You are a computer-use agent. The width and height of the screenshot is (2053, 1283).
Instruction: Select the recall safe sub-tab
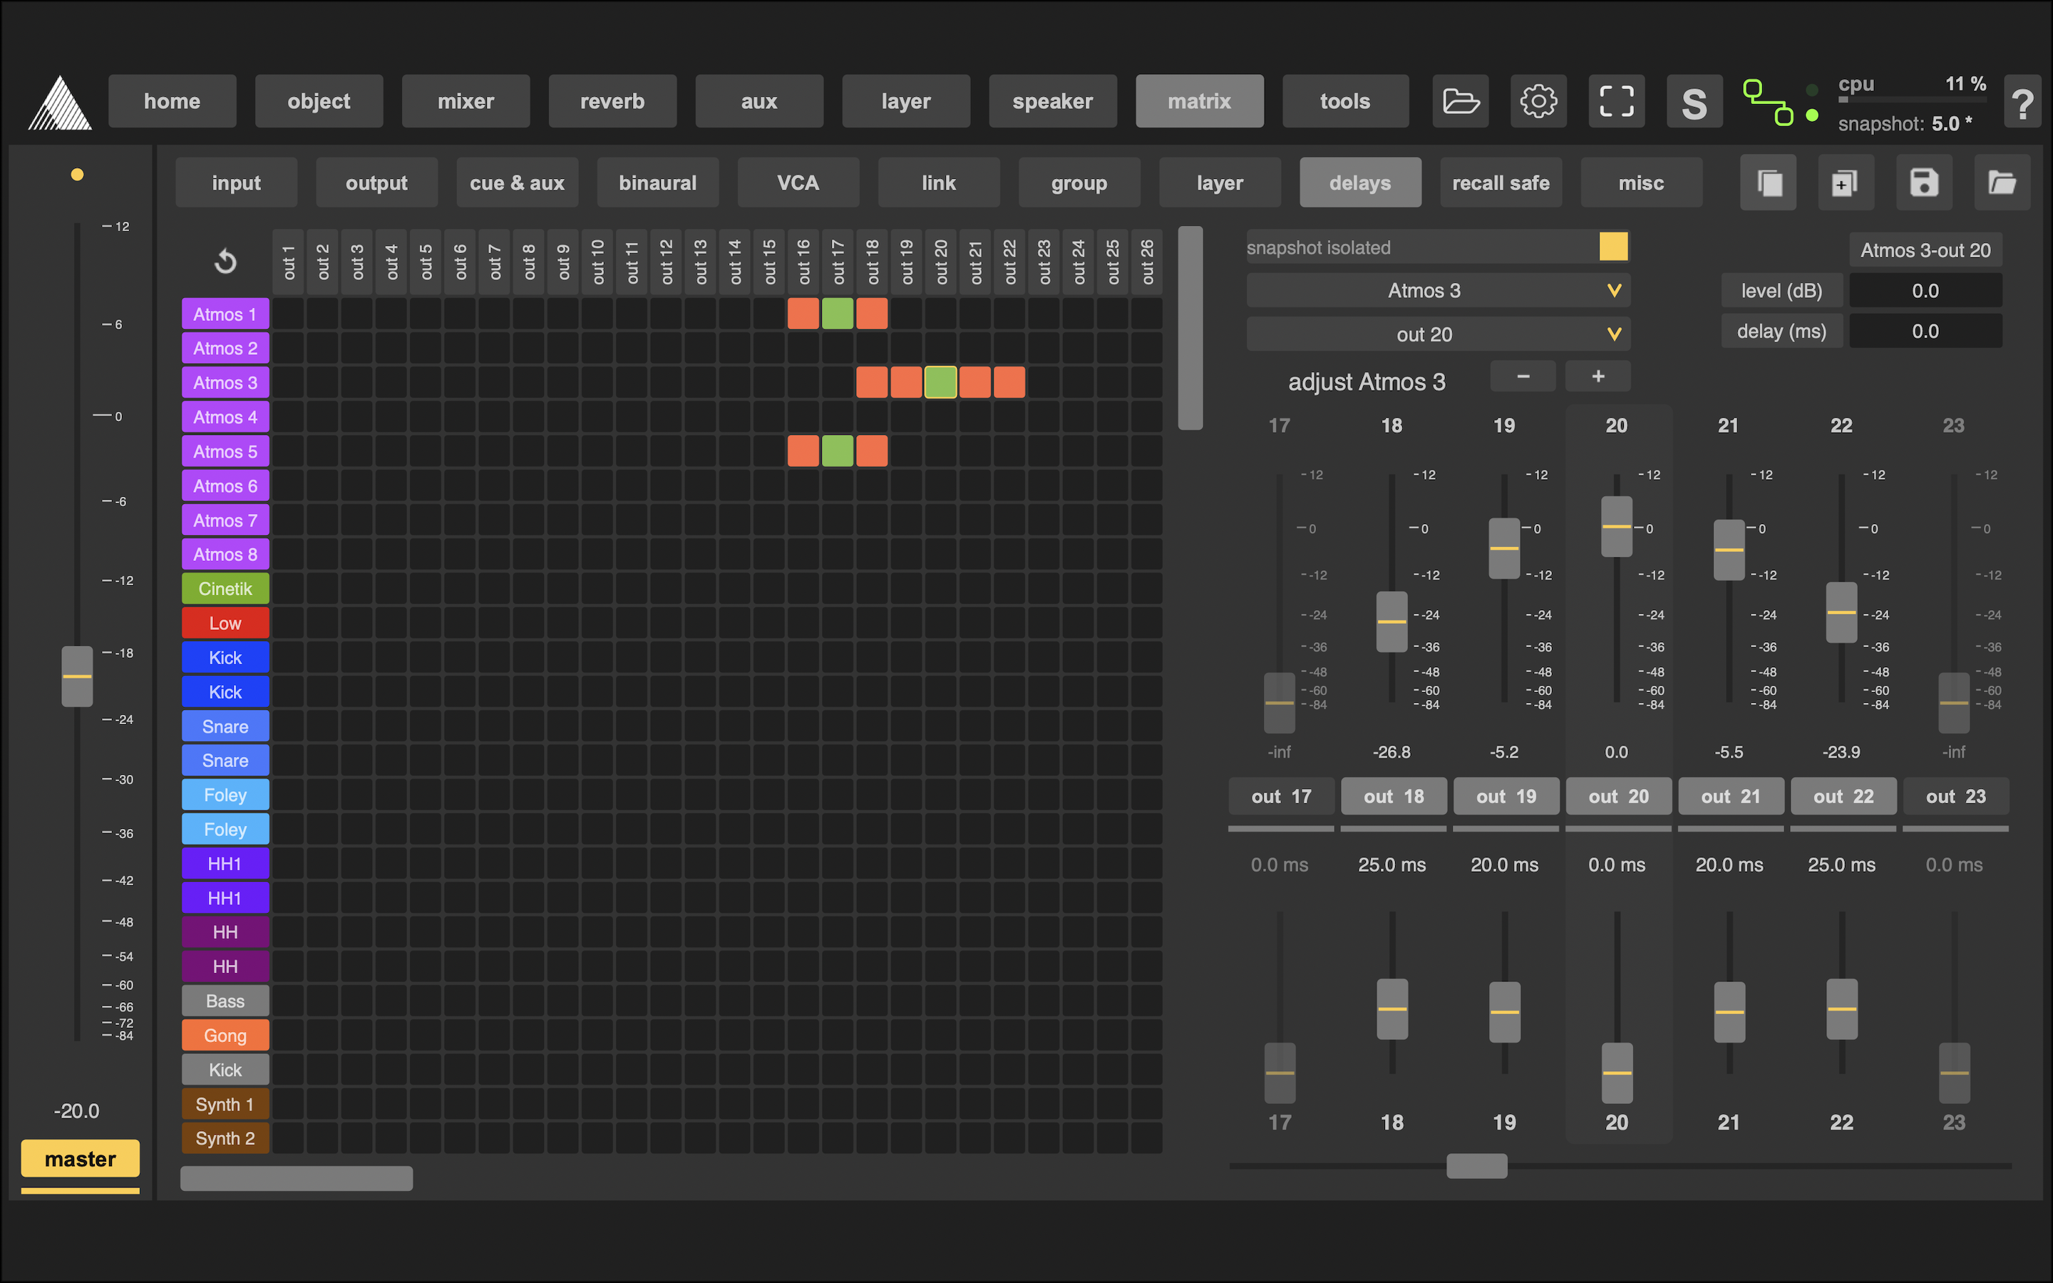pos(1501,182)
